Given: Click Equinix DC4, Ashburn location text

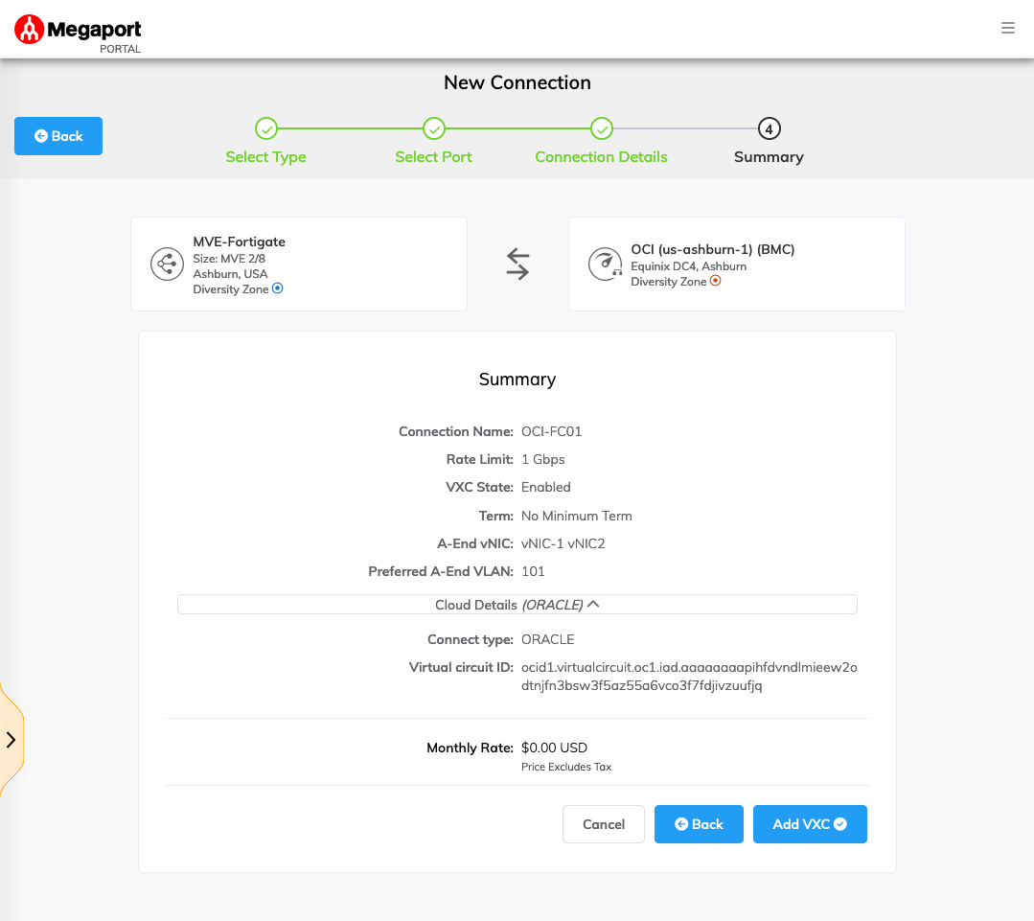Looking at the screenshot, I should tap(688, 266).
